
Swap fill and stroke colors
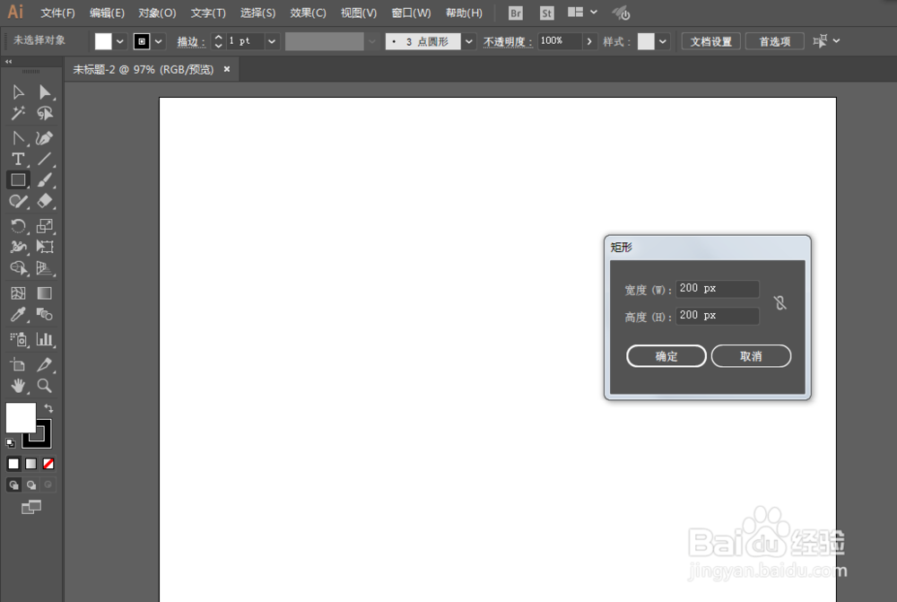click(x=48, y=408)
